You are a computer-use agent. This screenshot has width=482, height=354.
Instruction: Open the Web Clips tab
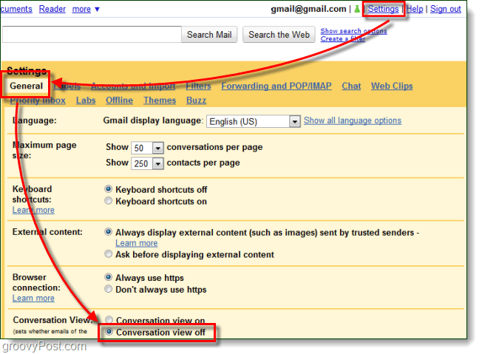click(x=392, y=86)
